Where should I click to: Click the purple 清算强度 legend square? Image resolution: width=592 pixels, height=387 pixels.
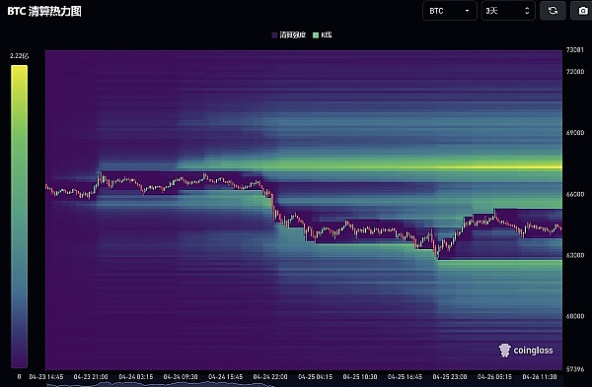pos(274,35)
